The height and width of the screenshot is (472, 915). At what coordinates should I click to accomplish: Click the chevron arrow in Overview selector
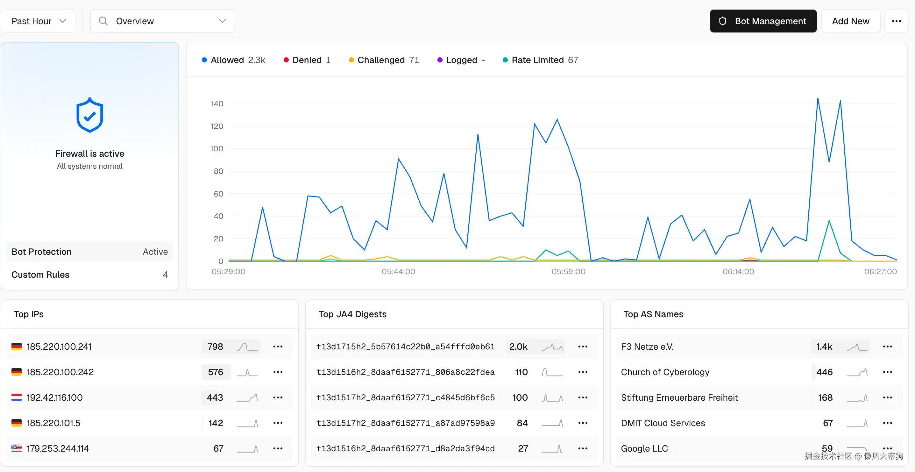coord(222,21)
